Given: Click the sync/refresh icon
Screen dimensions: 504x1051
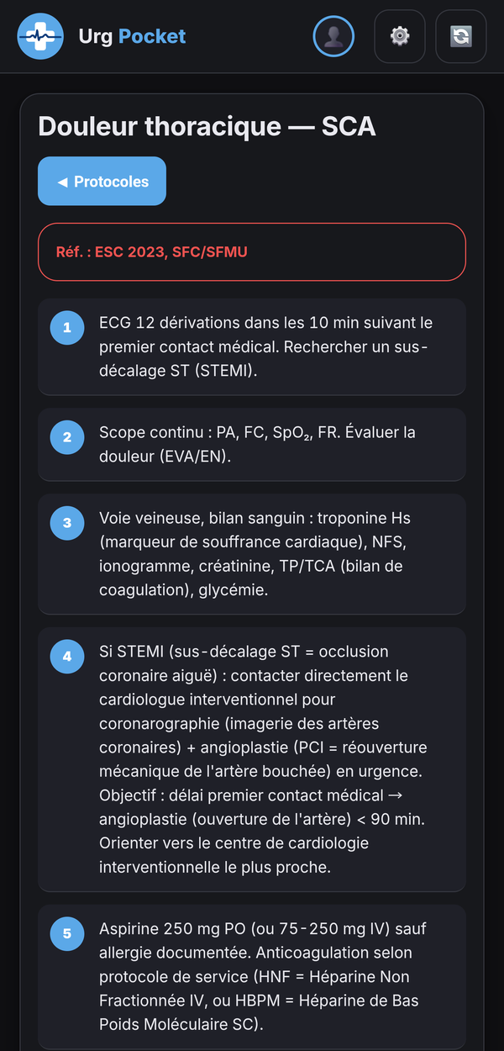Looking at the screenshot, I should pyautogui.click(x=460, y=36).
